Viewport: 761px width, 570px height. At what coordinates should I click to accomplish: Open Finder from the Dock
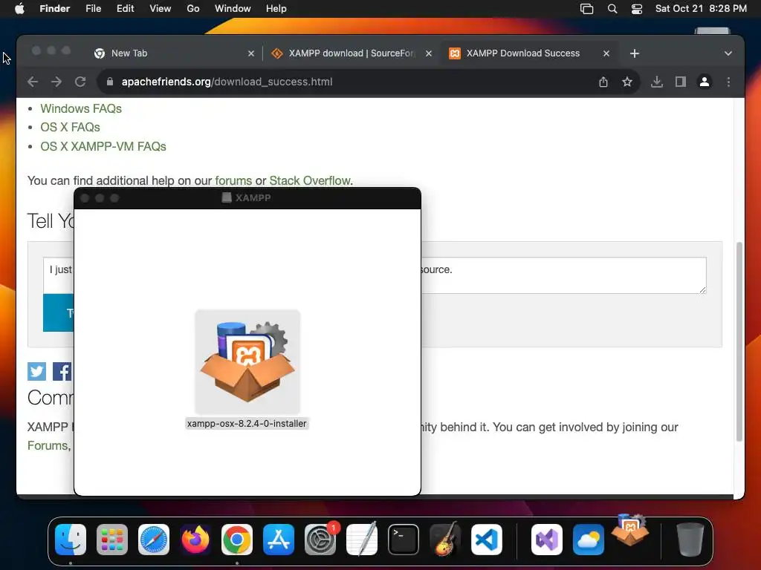[x=71, y=540]
